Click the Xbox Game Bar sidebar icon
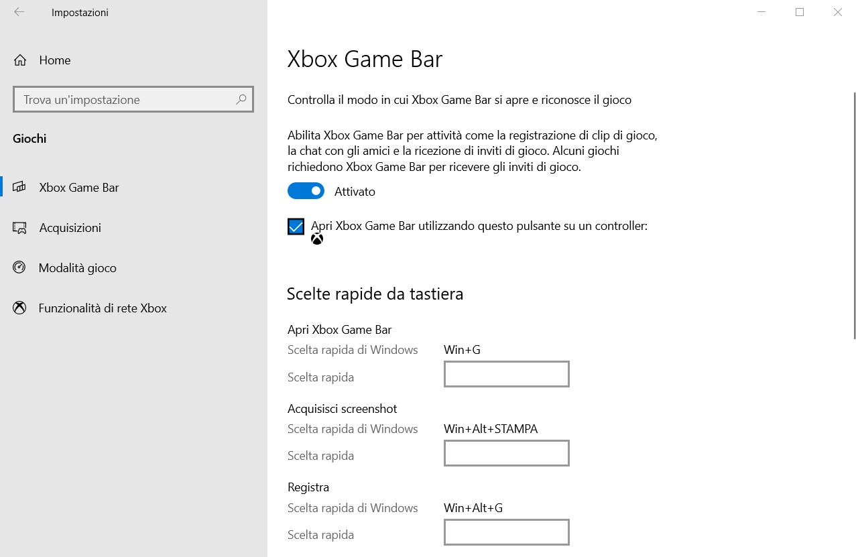Image resolution: width=856 pixels, height=557 pixels. (x=19, y=187)
